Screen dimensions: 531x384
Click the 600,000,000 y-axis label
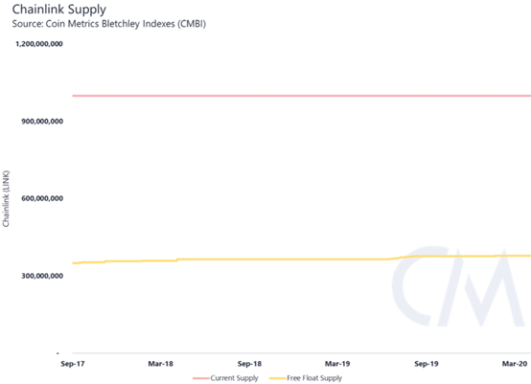pyautogui.click(x=42, y=198)
